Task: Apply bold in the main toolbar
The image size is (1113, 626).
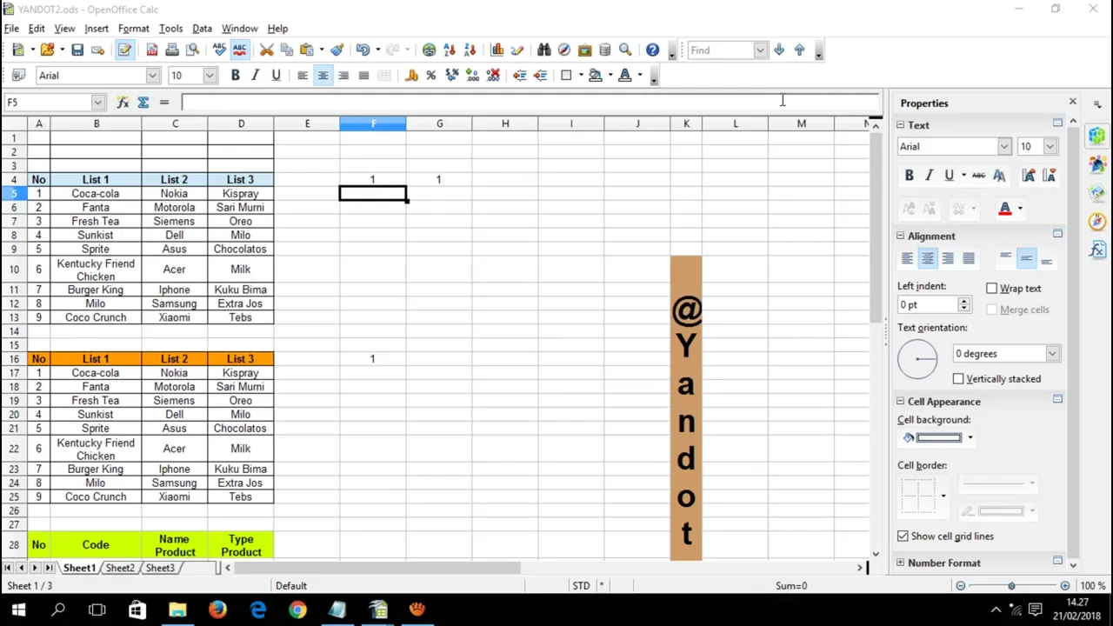Action: point(235,76)
